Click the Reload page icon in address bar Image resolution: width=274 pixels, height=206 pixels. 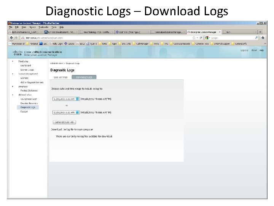201,38
